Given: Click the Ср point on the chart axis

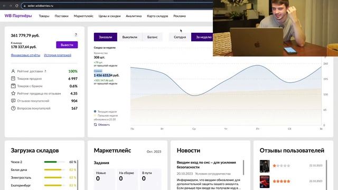Looking at the screenshot, I should [194, 129].
